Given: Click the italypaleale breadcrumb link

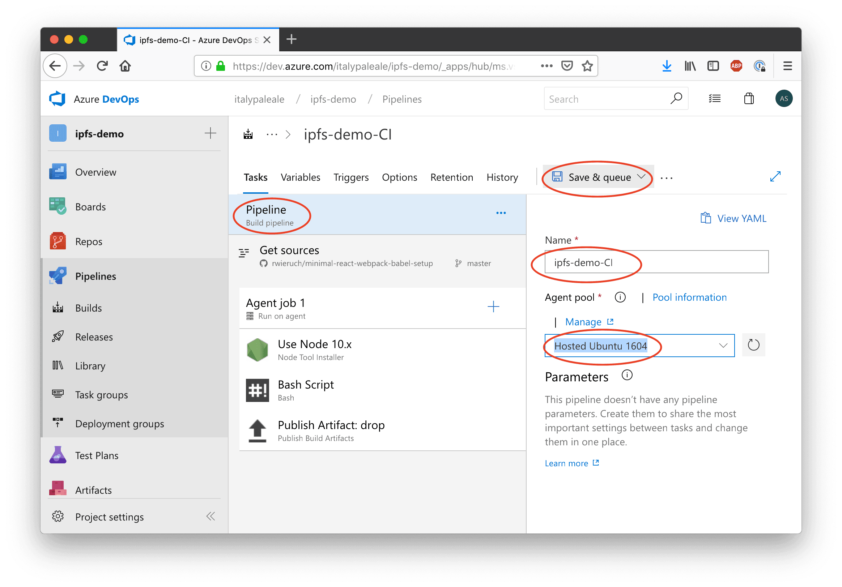Looking at the screenshot, I should point(259,99).
